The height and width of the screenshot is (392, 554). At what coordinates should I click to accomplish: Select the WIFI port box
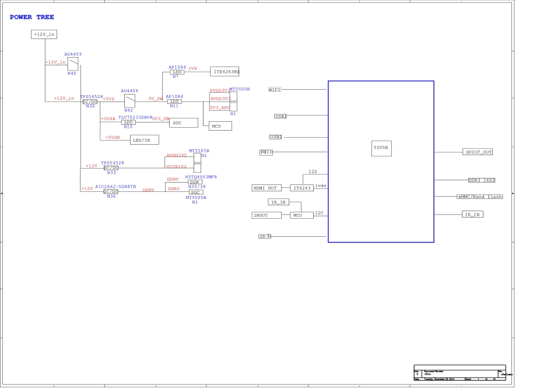click(x=275, y=90)
